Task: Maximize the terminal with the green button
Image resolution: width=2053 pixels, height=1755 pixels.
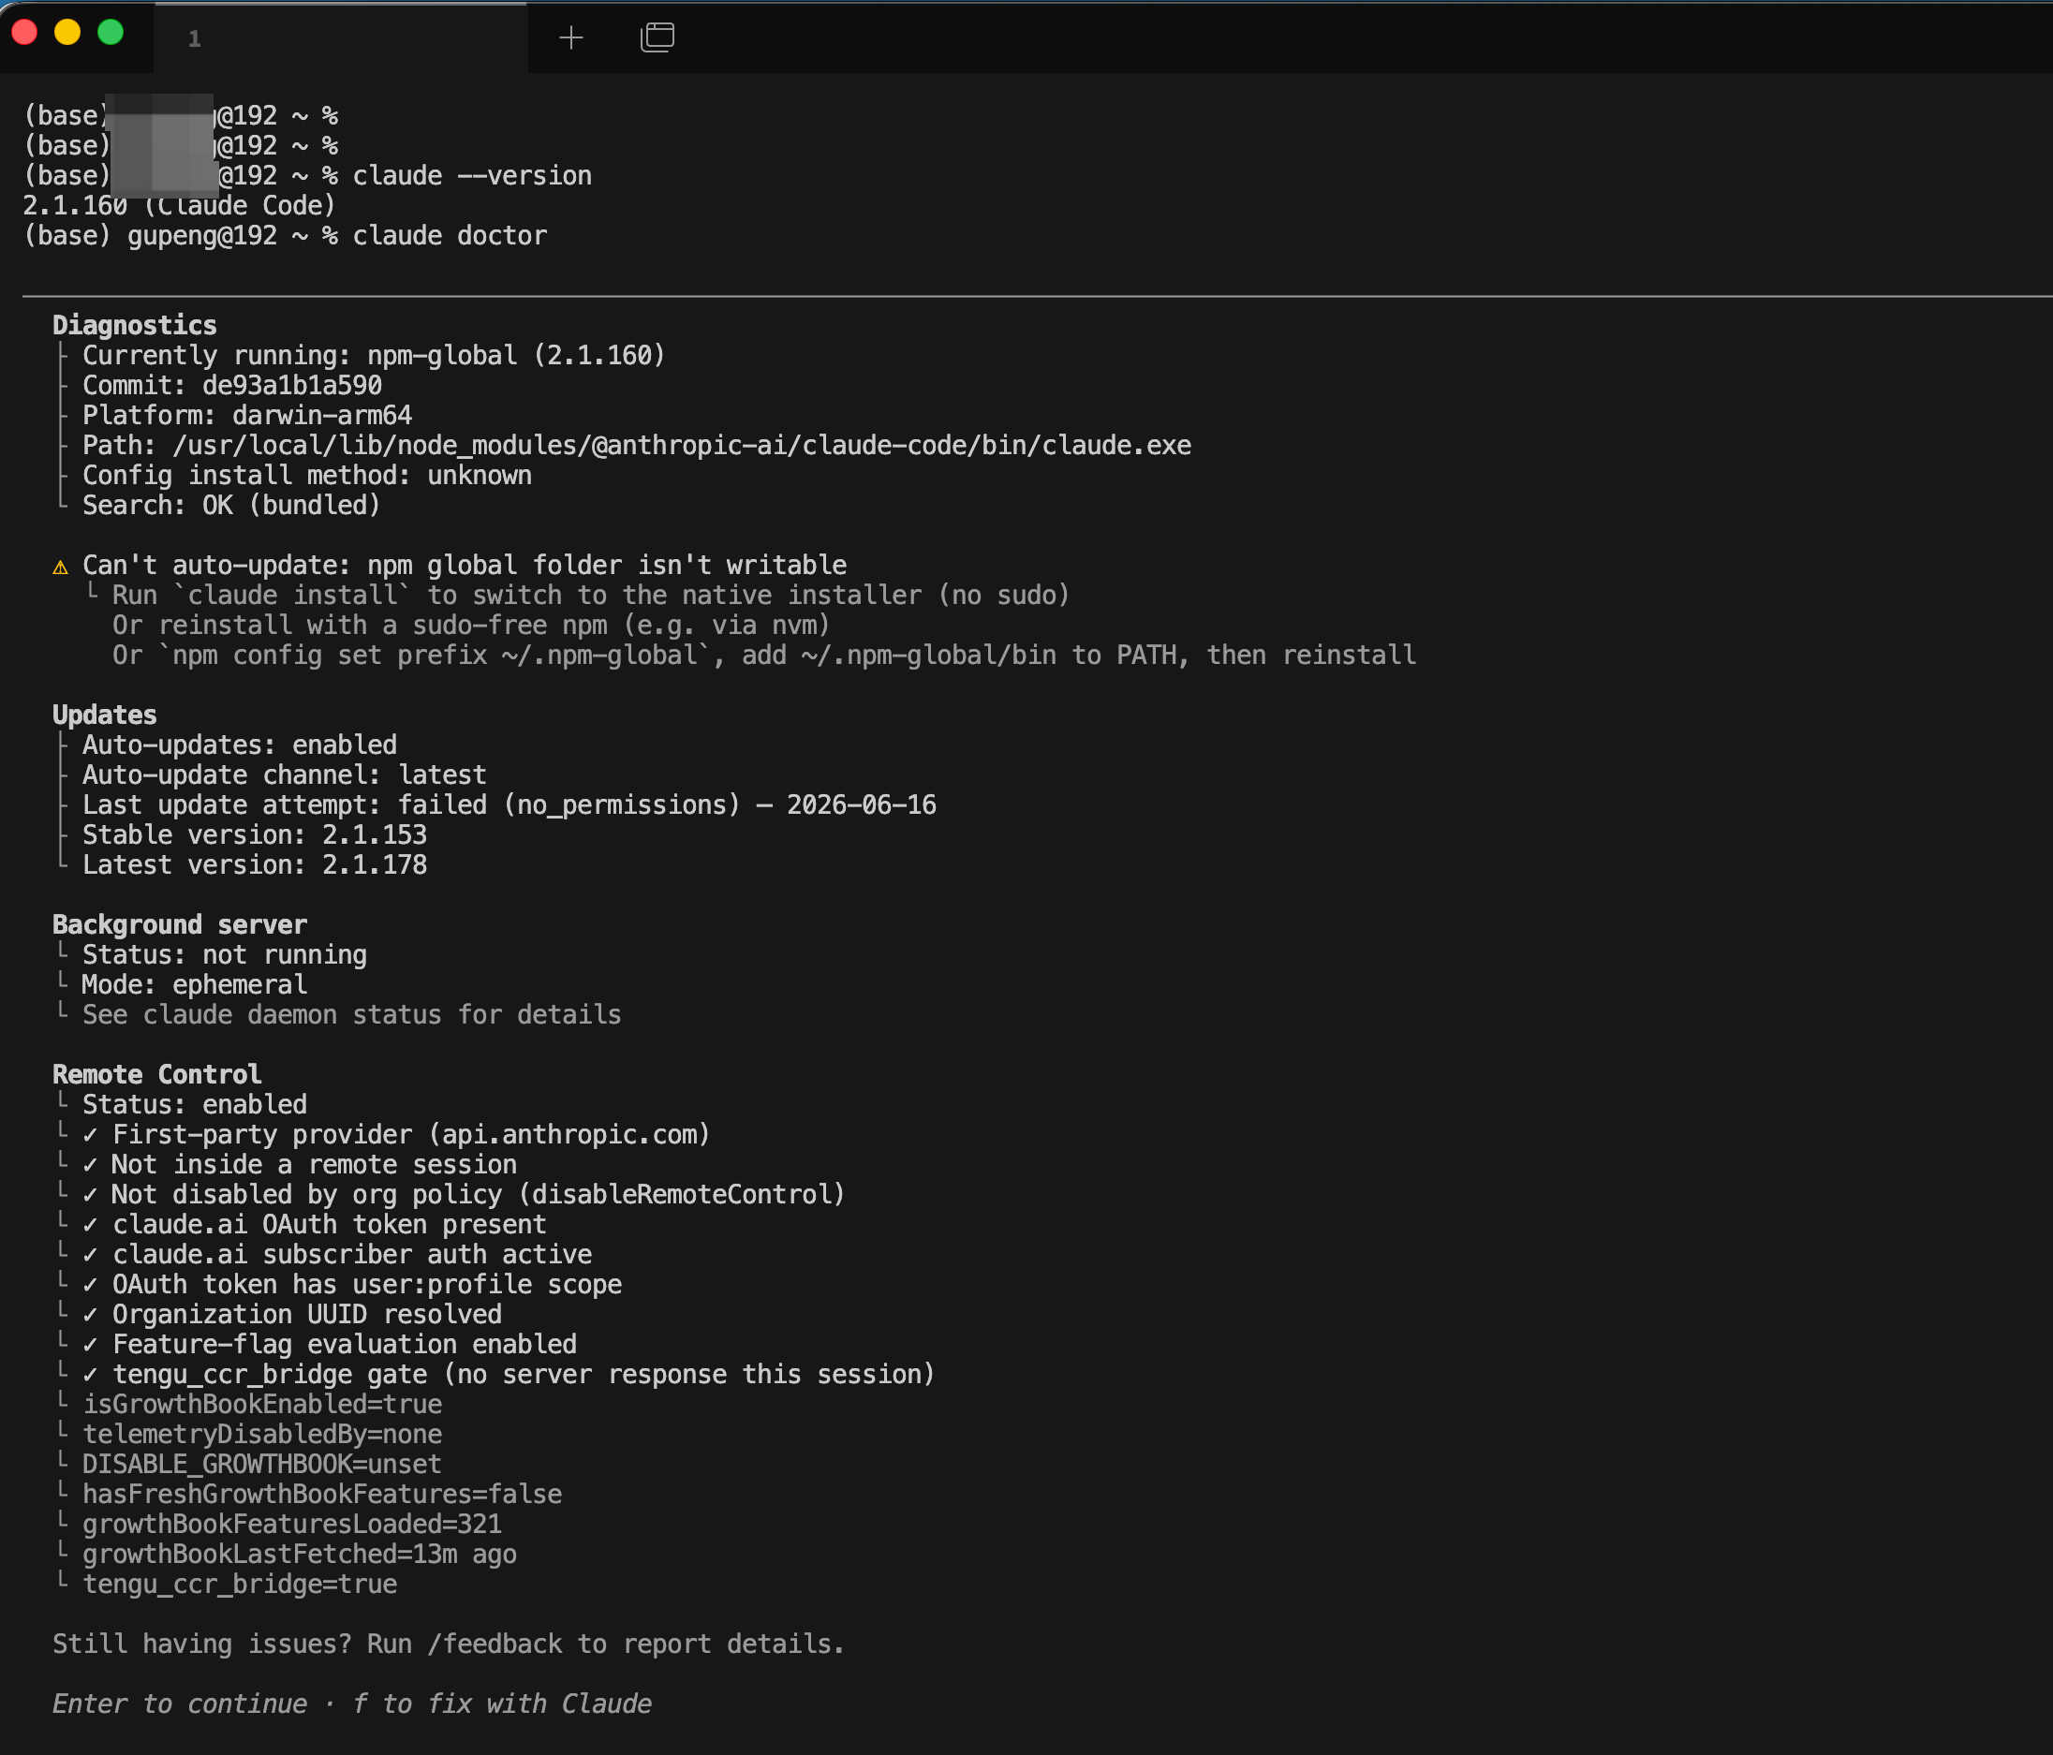Action: click(111, 33)
